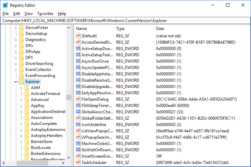Image resolution: width=251 pixels, height=167 pixels.
Task: Click the Registry Editor app icon in title bar
Action: tap(5, 5)
